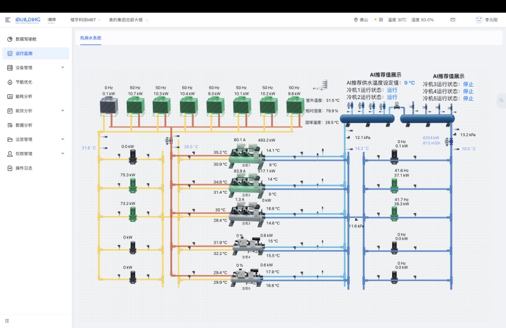The height and width of the screenshot is (328, 506).
Task: Click the translation icon on right edge
Action: pyautogui.click(x=501, y=101)
